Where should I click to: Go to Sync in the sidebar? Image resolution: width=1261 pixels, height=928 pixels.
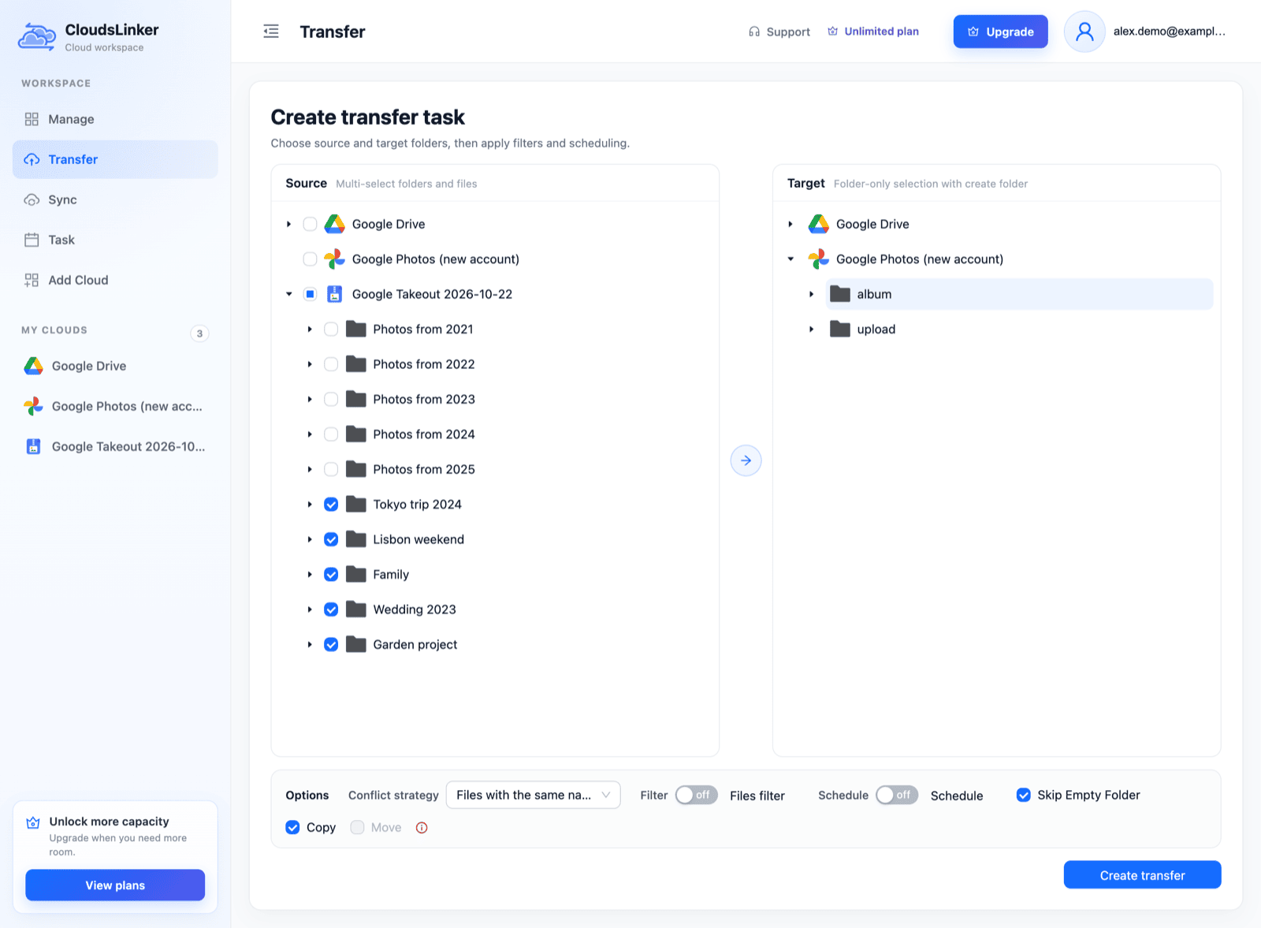115,199
